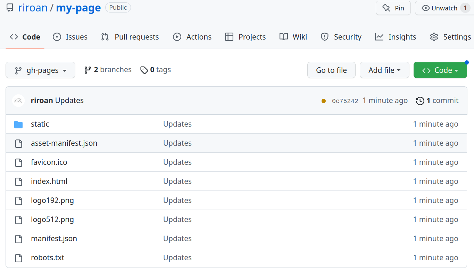Click "1 minute ago" on logo192.png row
The height and width of the screenshot is (271, 474).
point(435,200)
